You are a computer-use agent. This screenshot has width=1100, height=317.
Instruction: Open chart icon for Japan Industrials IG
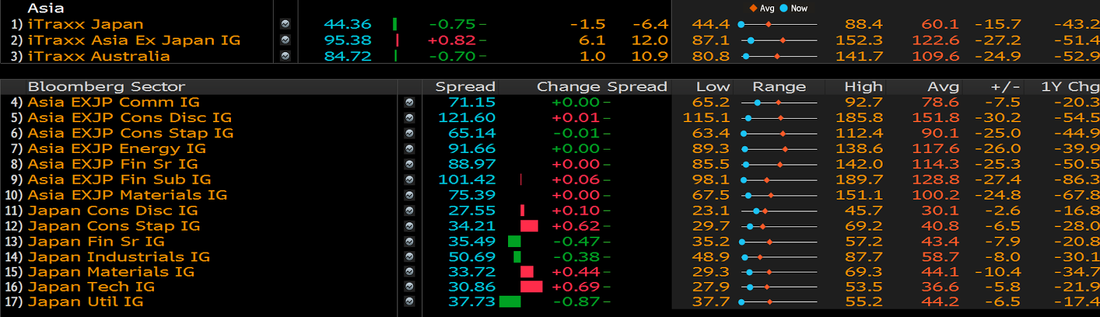[x=409, y=257]
